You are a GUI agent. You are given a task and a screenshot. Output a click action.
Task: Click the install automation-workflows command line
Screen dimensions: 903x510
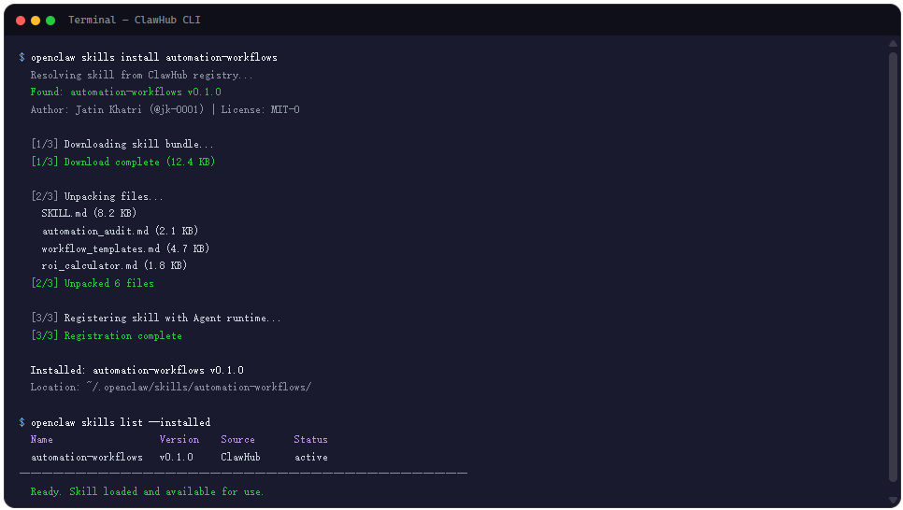(x=153, y=58)
